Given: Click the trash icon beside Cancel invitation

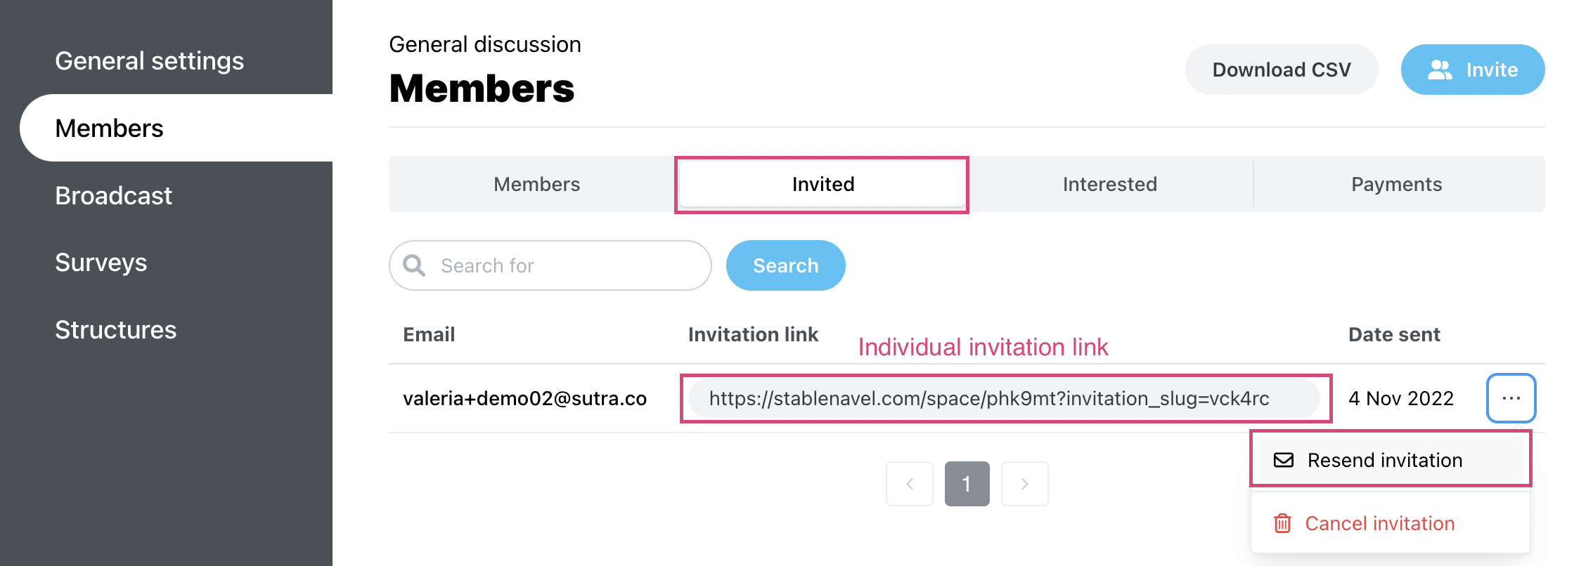Looking at the screenshot, I should [x=1283, y=523].
